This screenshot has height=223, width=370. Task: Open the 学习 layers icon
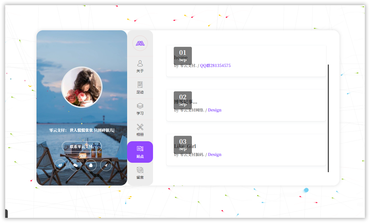pyautogui.click(x=140, y=106)
